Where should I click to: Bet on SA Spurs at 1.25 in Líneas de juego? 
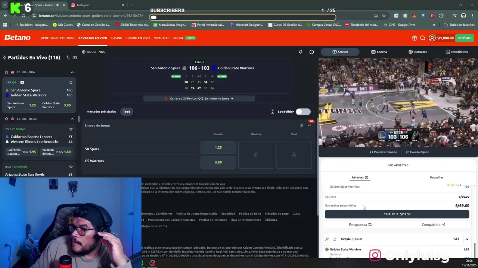click(x=218, y=147)
